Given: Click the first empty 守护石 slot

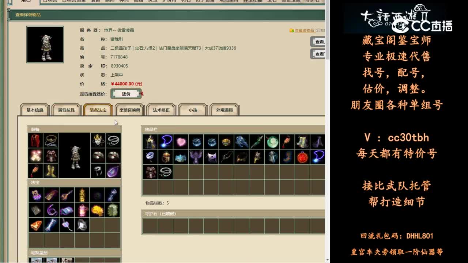Looking at the screenshot, I should [x=150, y=226].
